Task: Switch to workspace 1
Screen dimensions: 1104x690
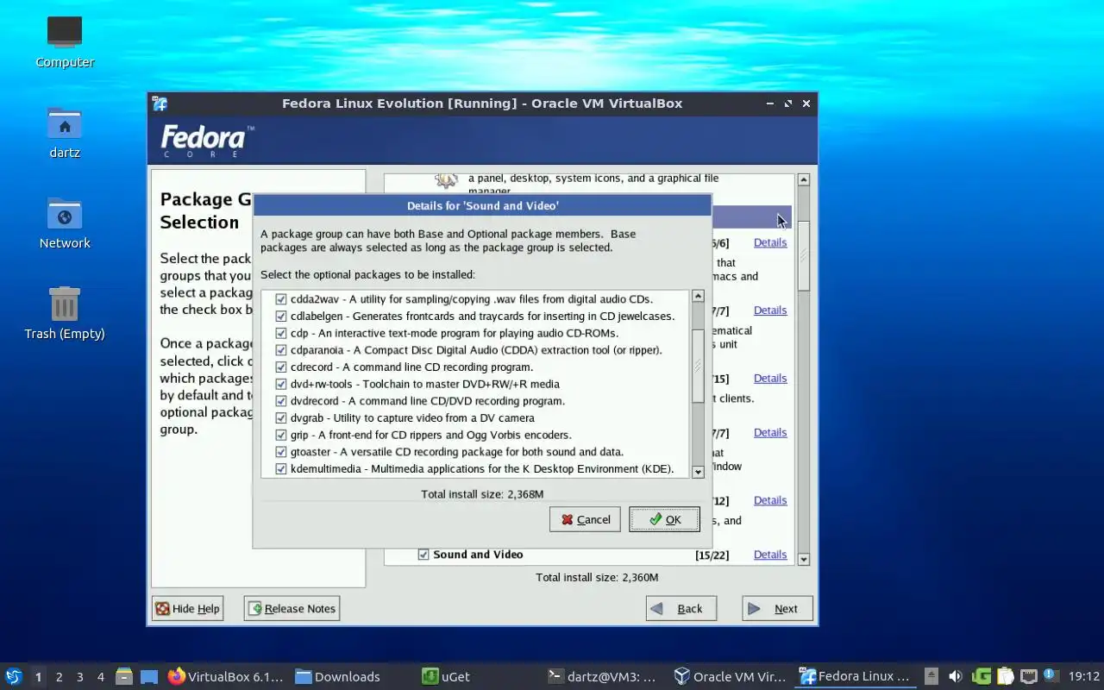Action: click(38, 677)
